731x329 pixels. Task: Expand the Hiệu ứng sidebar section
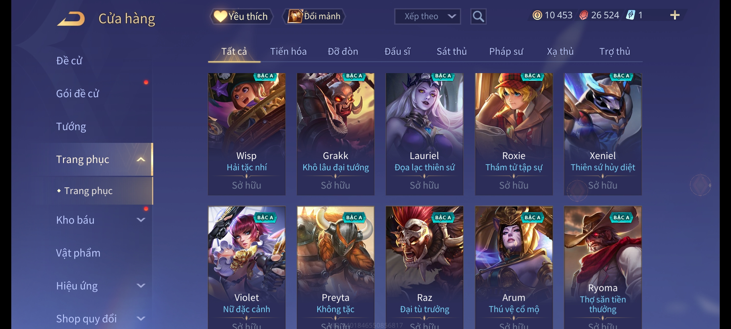click(141, 286)
